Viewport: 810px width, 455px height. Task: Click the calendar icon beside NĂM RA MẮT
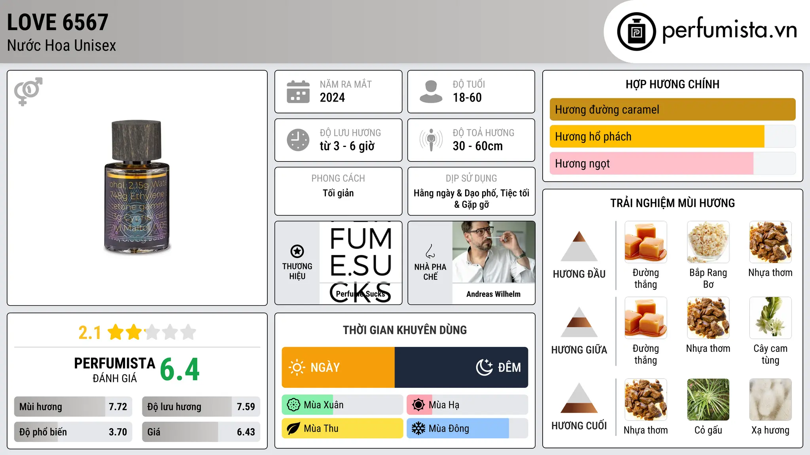coord(298,92)
